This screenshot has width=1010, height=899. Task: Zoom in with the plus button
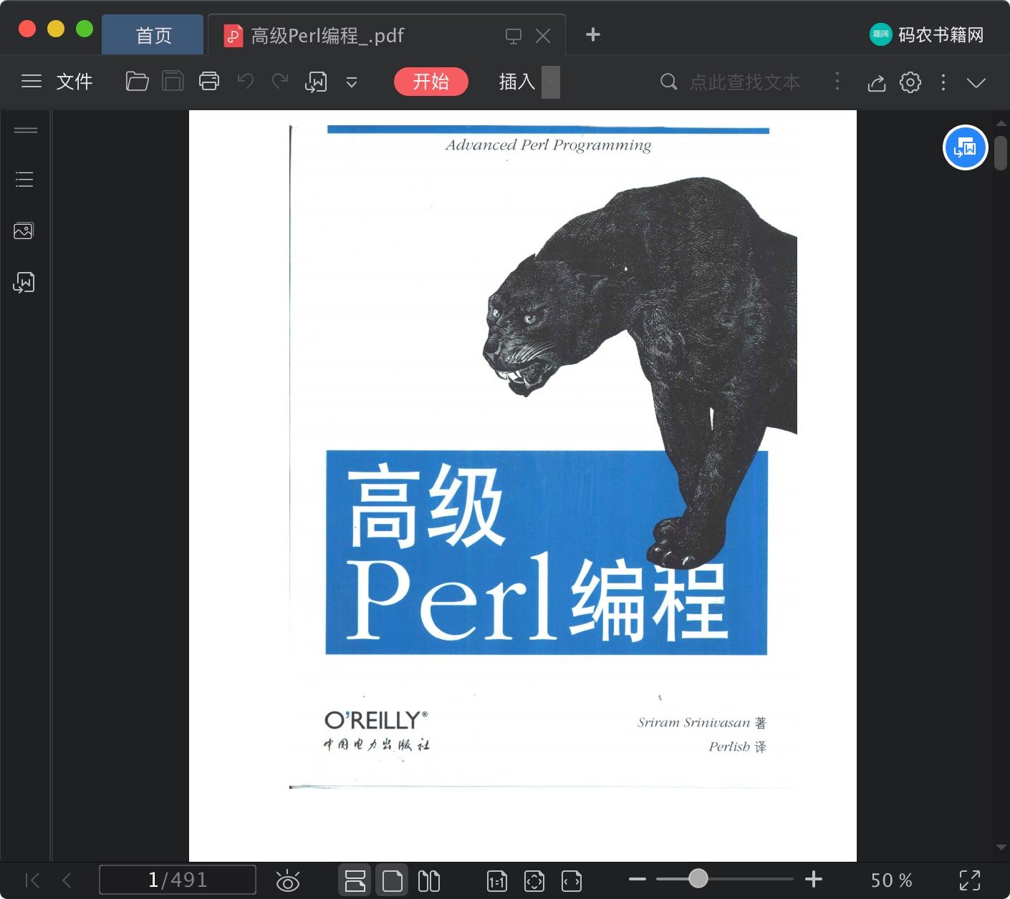coord(814,879)
